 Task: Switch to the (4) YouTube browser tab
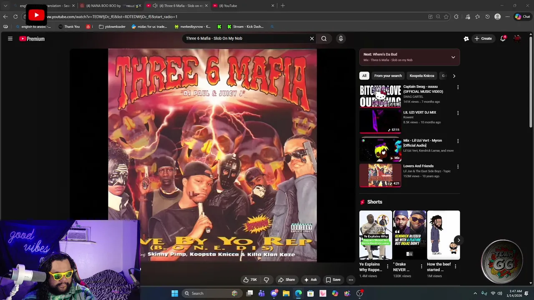244,6
